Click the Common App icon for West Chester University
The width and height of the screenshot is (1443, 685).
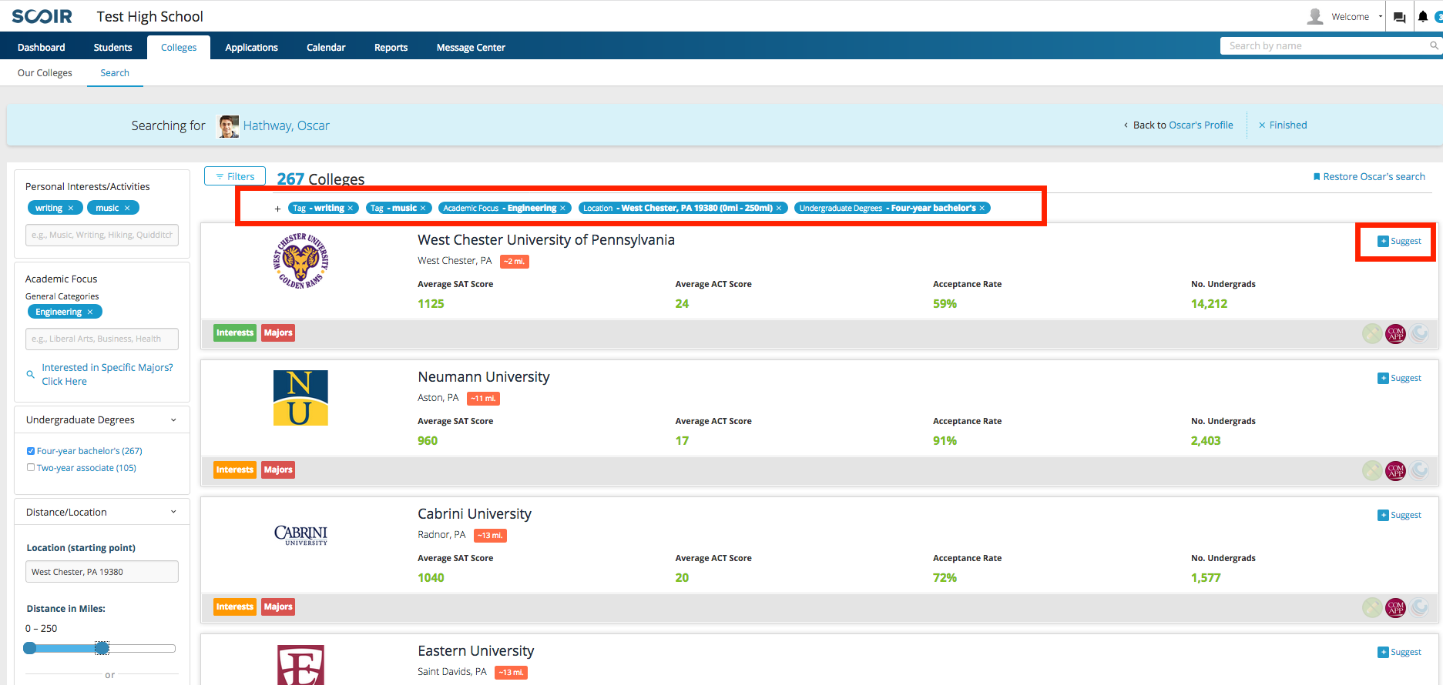(x=1395, y=333)
